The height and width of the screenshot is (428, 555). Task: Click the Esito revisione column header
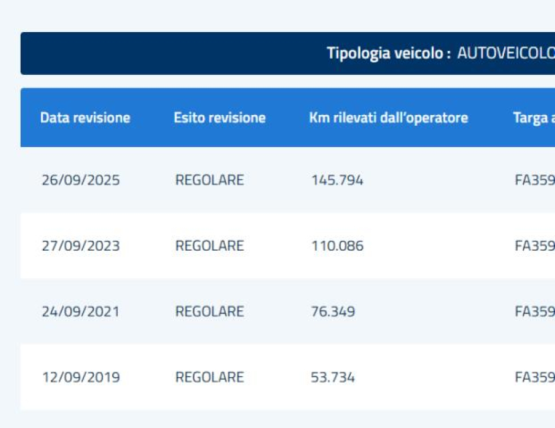[x=220, y=118]
